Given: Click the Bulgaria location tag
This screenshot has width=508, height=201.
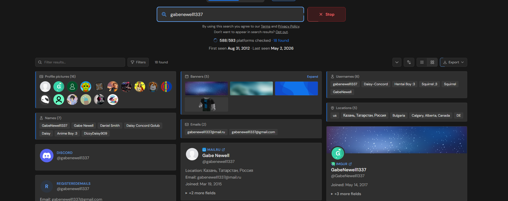Looking at the screenshot, I should 399,115.
